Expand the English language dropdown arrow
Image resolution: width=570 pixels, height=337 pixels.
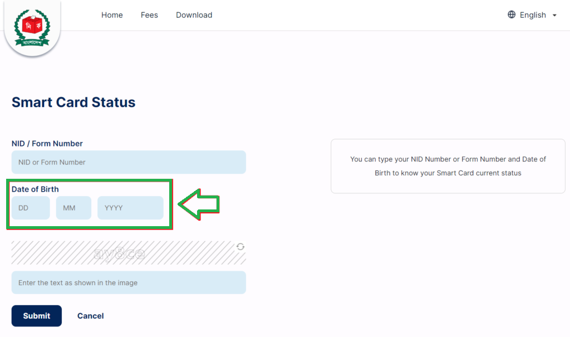554,15
